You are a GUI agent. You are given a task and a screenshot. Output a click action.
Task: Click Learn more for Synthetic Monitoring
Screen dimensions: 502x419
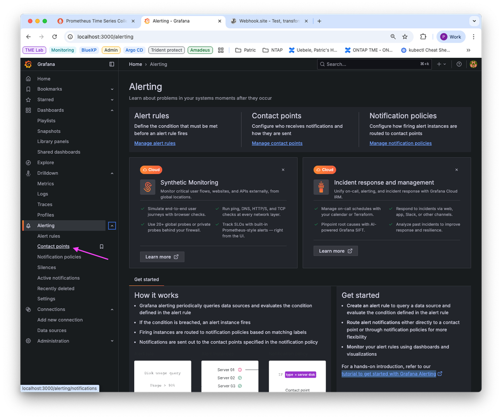tap(162, 257)
